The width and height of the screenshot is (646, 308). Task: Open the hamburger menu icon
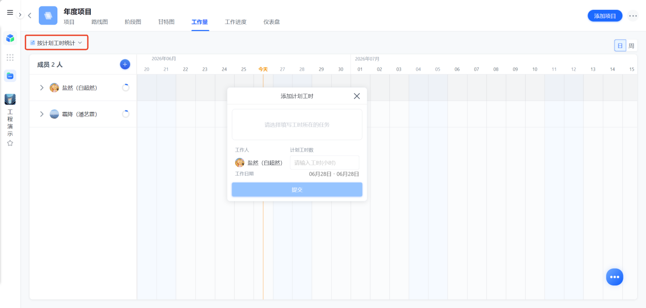10,13
